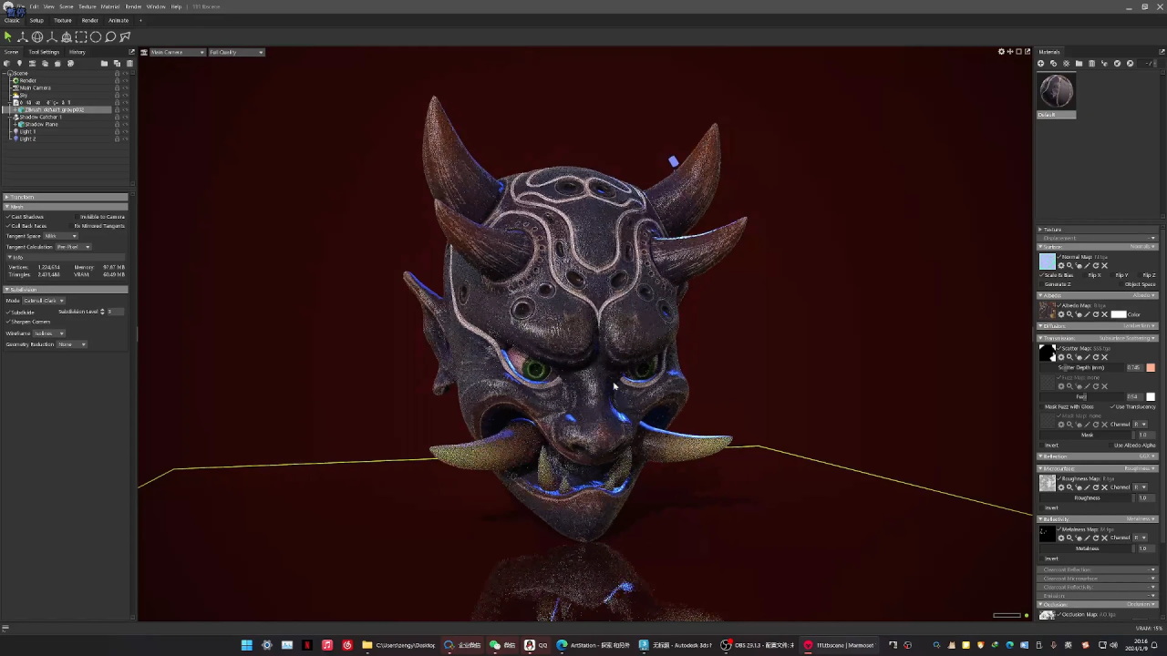
Task: Open the Material menu
Action: [x=110, y=6]
